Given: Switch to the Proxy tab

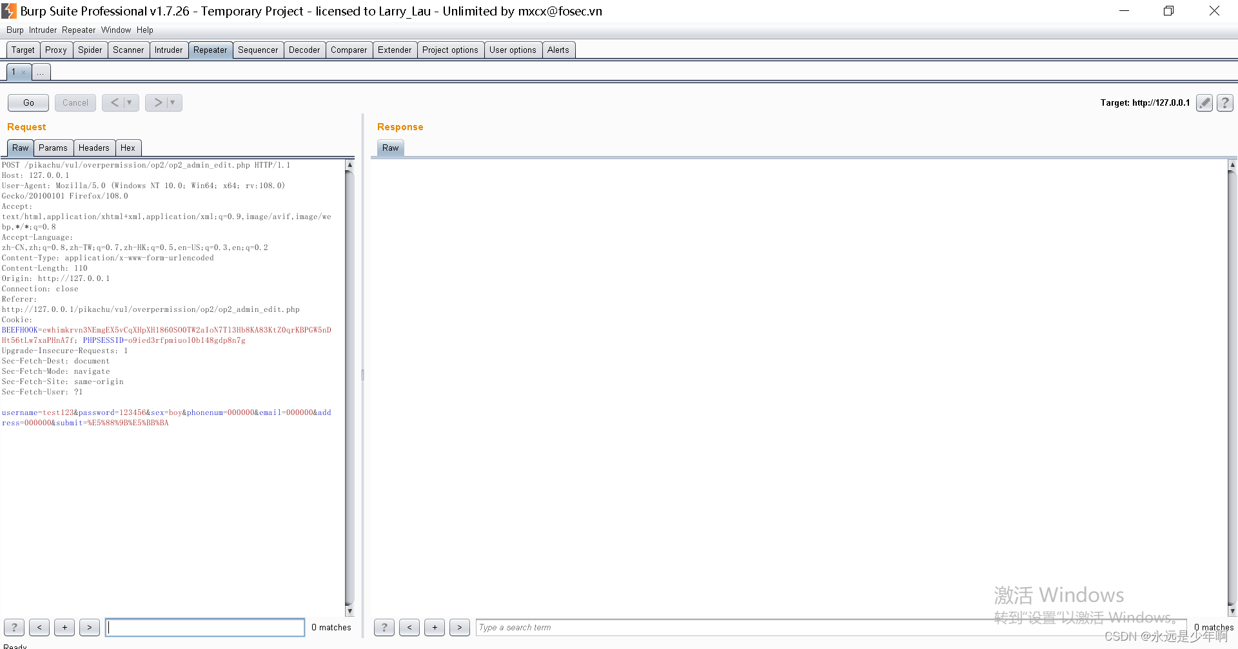Looking at the screenshot, I should point(56,50).
